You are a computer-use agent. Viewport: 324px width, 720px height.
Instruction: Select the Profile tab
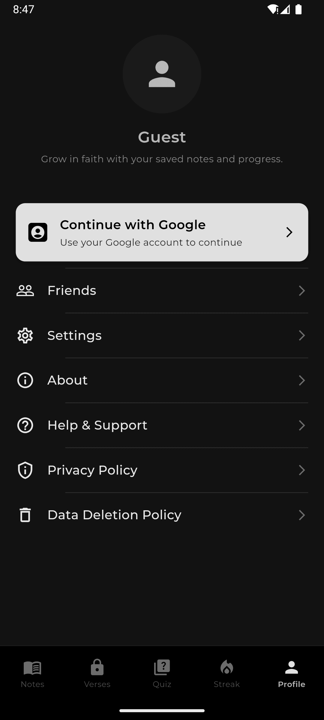(x=292, y=673)
